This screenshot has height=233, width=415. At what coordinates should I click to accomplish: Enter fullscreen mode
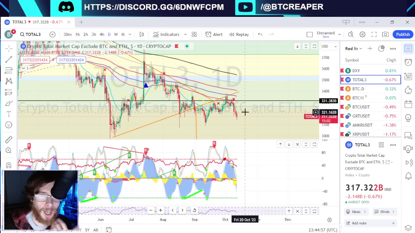click(374, 34)
